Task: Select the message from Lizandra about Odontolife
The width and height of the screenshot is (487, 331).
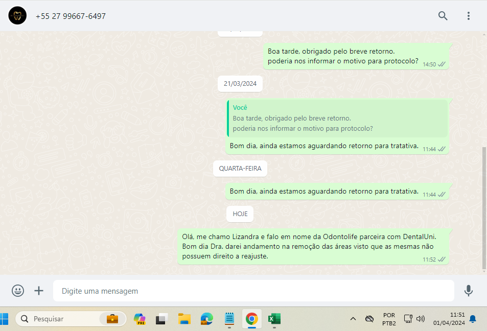Action: pyautogui.click(x=313, y=247)
